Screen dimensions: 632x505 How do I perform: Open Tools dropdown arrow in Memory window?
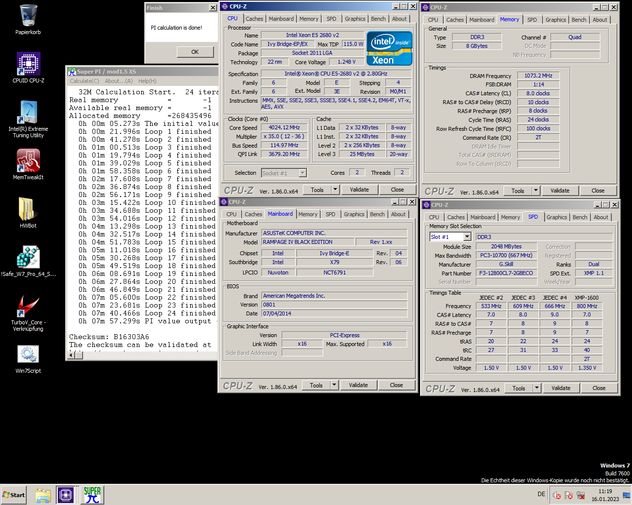coord(536,191)
